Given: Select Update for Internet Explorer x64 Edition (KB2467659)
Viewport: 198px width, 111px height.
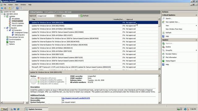Looking at the screenshot, I should tap(93, 45).
